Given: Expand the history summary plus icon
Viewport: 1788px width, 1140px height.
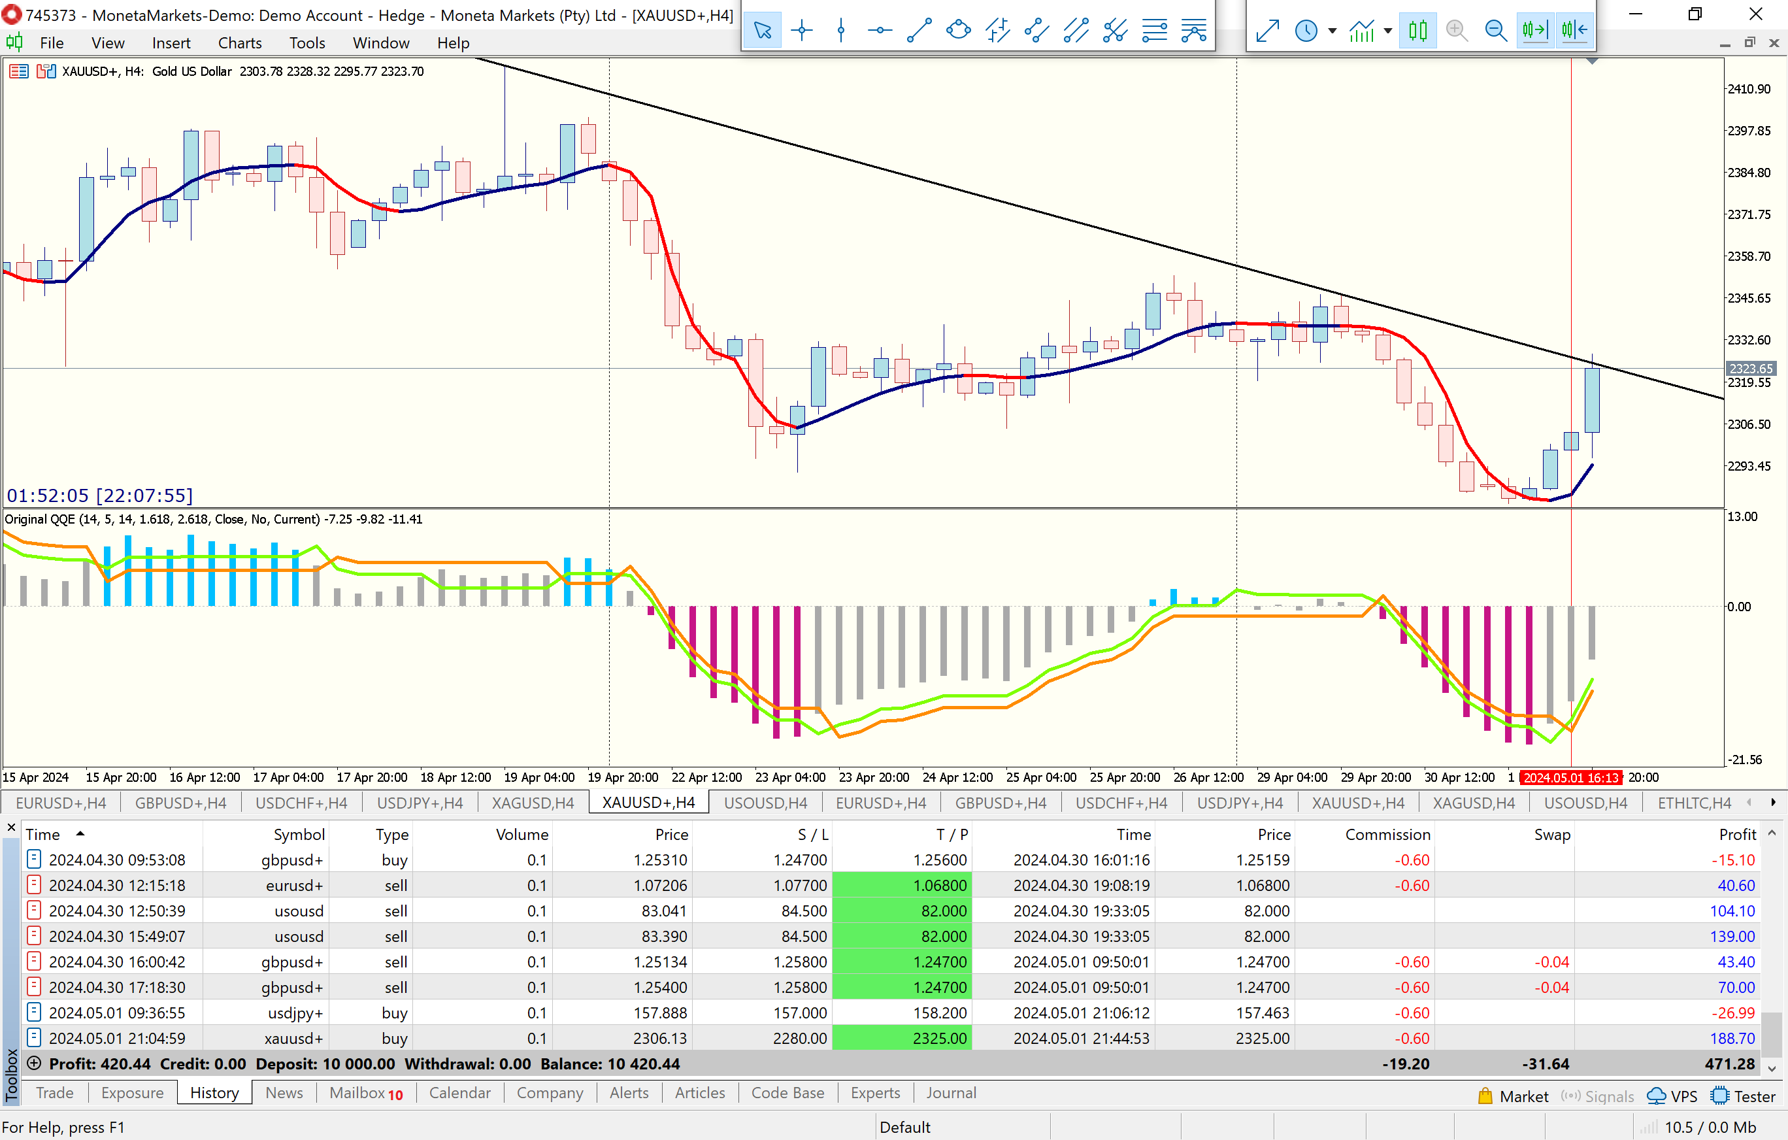Looking at the screenshot, I should (x=33, y=1064).
